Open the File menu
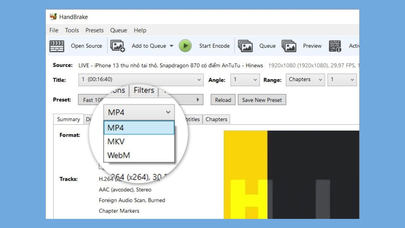 click(x=54, y=30)
